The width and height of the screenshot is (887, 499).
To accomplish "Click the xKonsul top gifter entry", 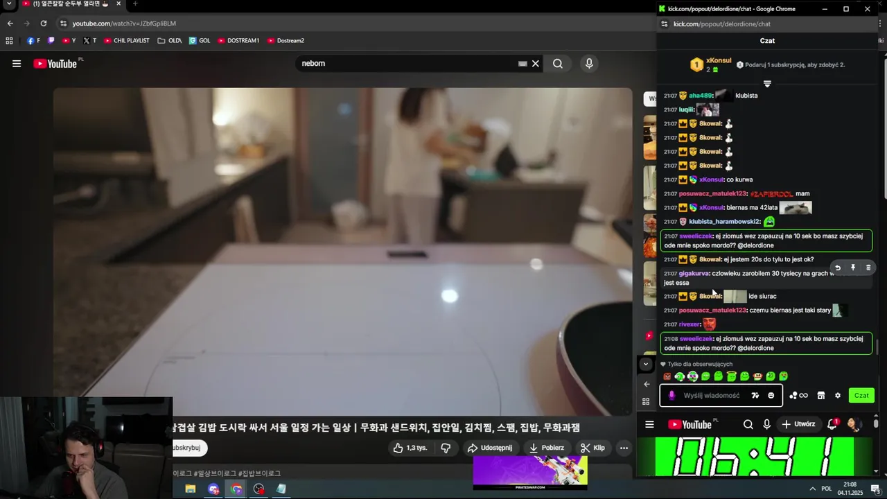I will pos(710,64).
